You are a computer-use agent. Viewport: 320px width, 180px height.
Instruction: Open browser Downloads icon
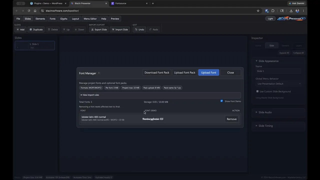point(291,11)
